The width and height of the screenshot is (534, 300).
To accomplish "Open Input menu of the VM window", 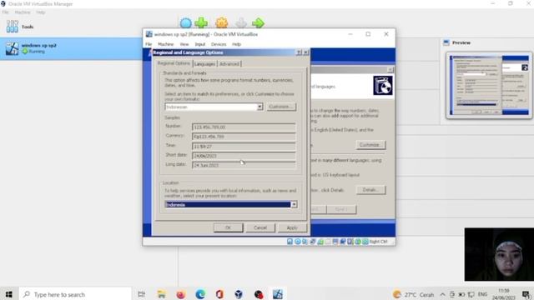I will [200, 44].
